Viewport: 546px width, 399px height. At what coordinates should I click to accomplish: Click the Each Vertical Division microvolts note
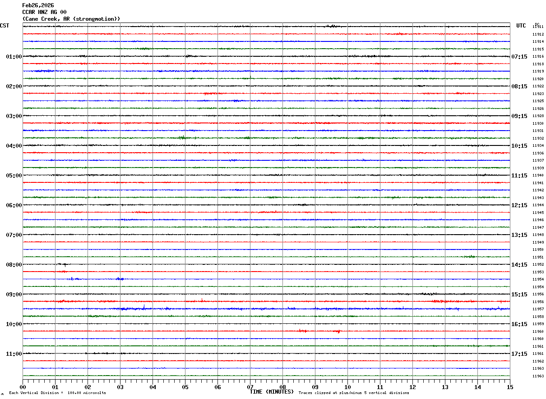click(x=57, y=393)
